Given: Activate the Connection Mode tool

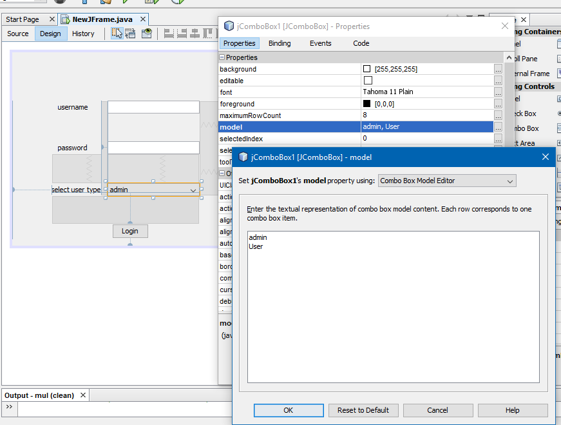Looking at the screenshot, I should [x=129, y=34].
